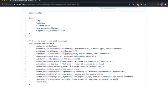
Task: Go back using the browser back arrow
Action: coord(3,4)
